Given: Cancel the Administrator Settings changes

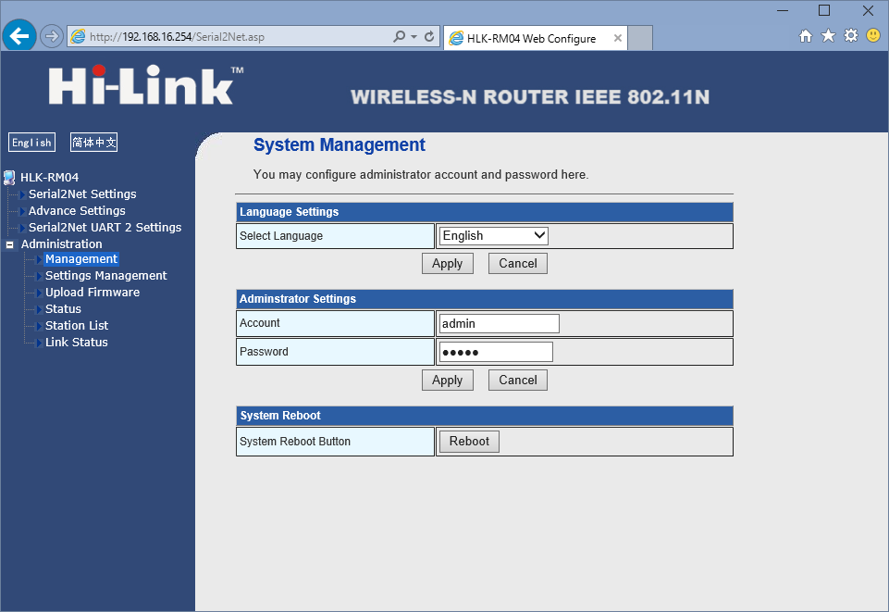Looking at the screenshot, I should click(x=518, y=380).
